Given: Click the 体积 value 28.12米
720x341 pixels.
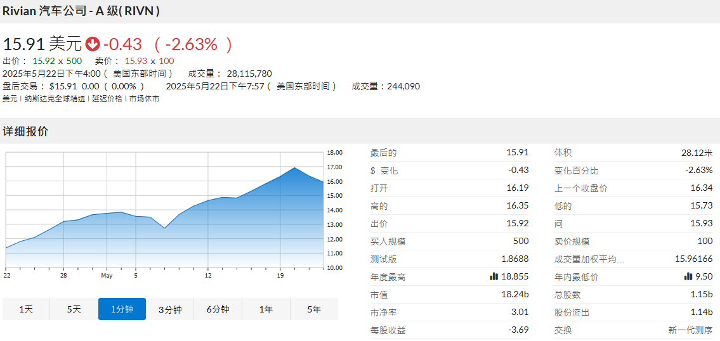Looking at the screenshot, I should point(697,153).
